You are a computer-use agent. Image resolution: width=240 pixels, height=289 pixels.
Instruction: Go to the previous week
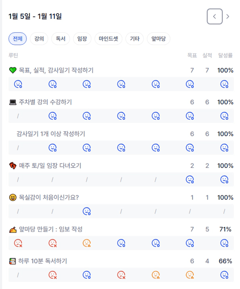pos(214,17)
